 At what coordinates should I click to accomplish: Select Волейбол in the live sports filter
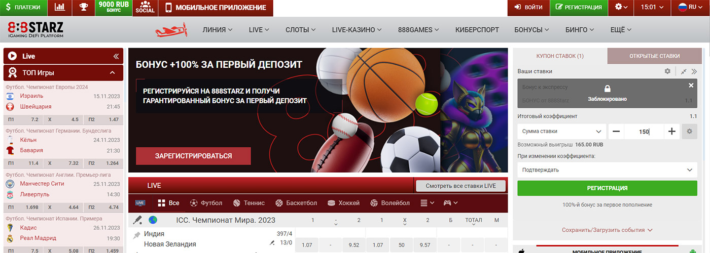point(390,203)
